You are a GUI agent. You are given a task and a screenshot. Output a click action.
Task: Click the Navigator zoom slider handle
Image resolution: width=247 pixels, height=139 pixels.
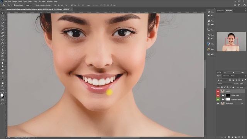(x=233, y=73)
